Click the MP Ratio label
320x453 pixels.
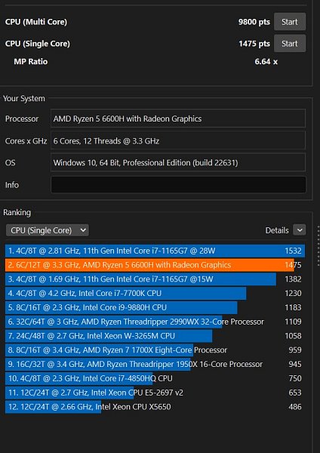tap(31, 62)
